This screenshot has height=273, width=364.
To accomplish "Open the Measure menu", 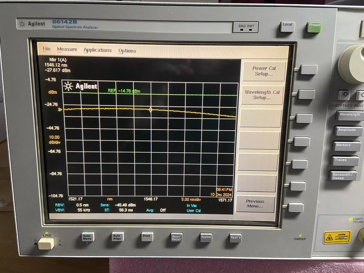I will point(67,49).
